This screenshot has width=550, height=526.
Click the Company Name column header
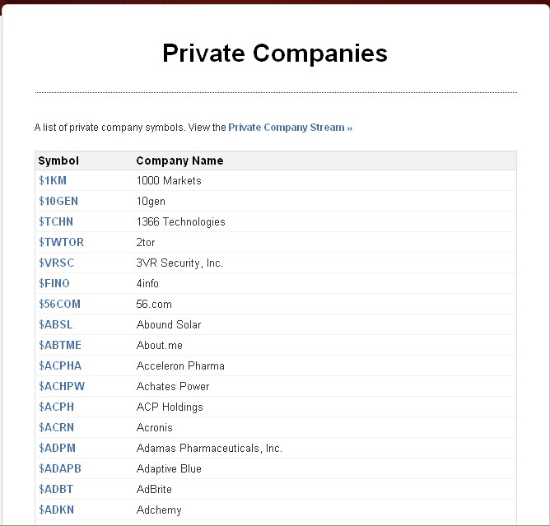pos(179,161)
